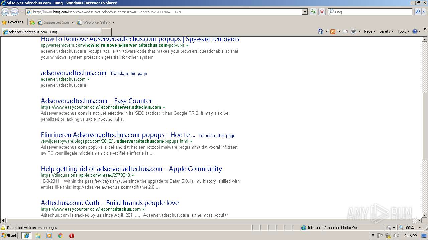Click the browser Back arrow button
The image size is (428, 240).
click(5, 12)
